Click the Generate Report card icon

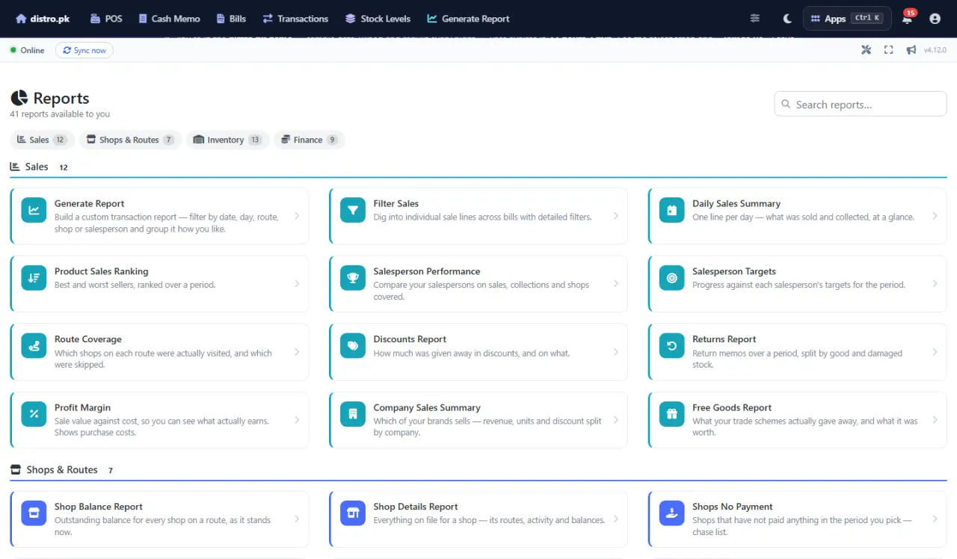click(34, 210)
